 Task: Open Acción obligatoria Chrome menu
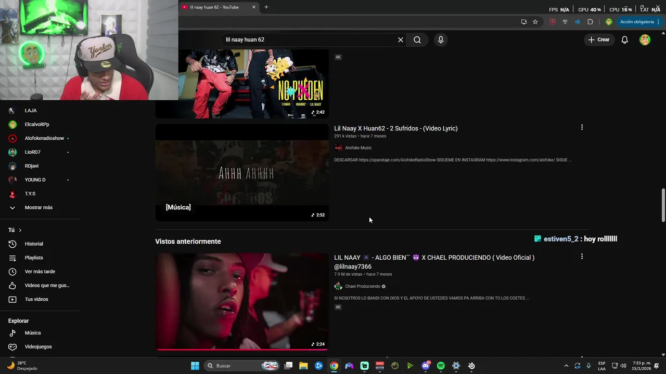pyautogui.click(x=640, y=22)
